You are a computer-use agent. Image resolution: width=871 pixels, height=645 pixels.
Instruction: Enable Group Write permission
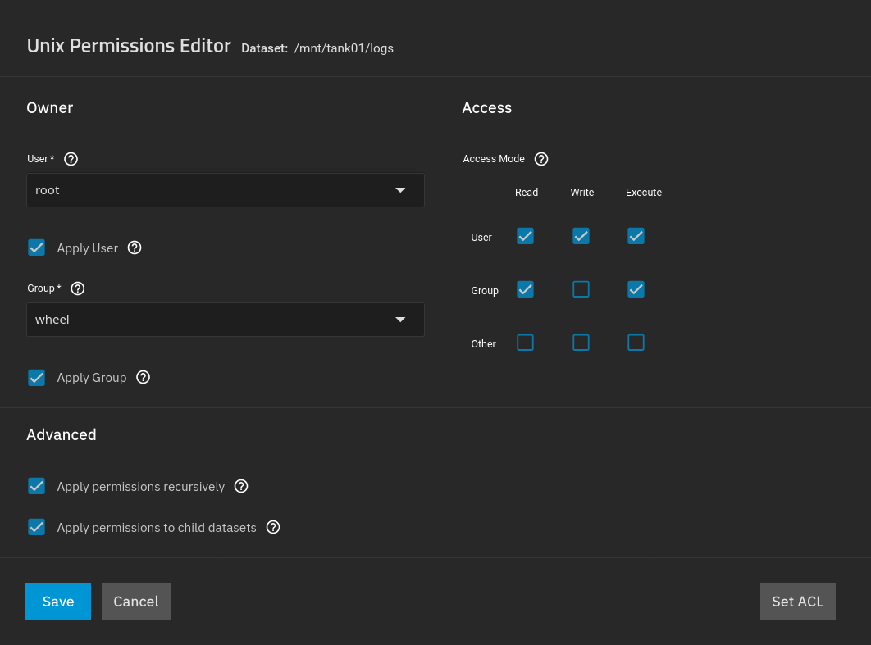point(581,289)
